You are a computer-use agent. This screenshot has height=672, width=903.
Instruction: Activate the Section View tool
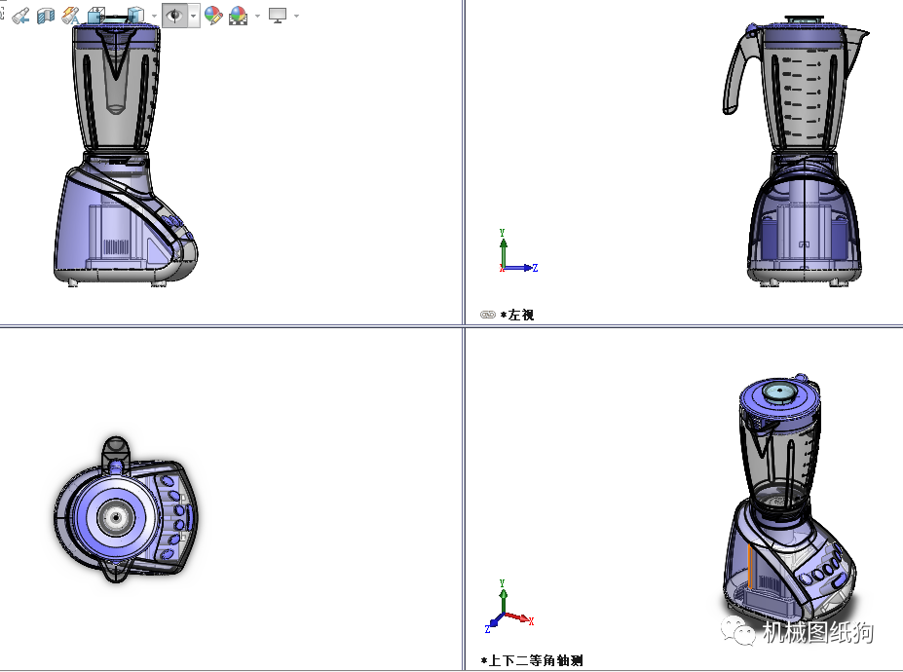(x=45, y=16)
